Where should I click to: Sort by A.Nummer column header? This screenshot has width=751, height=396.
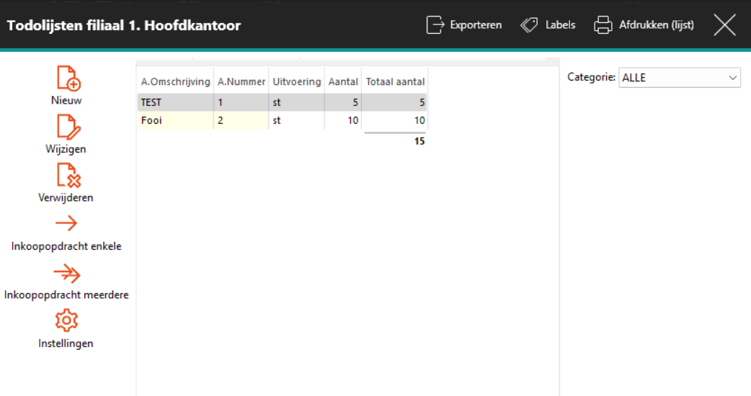pyautogui.click(x=241, y=82)
